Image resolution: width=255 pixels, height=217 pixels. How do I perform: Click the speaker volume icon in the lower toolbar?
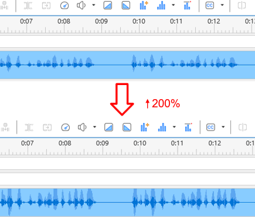[82, 127]
